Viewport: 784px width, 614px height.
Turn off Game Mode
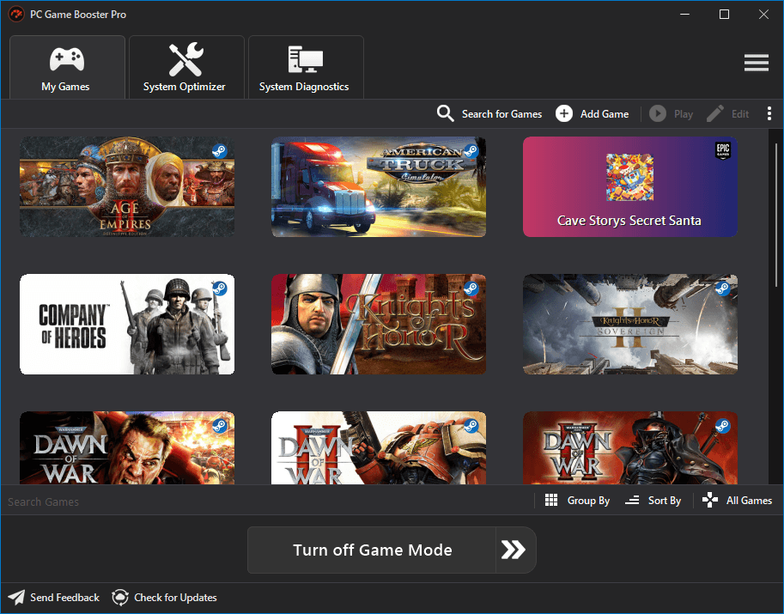click(372, 550)
